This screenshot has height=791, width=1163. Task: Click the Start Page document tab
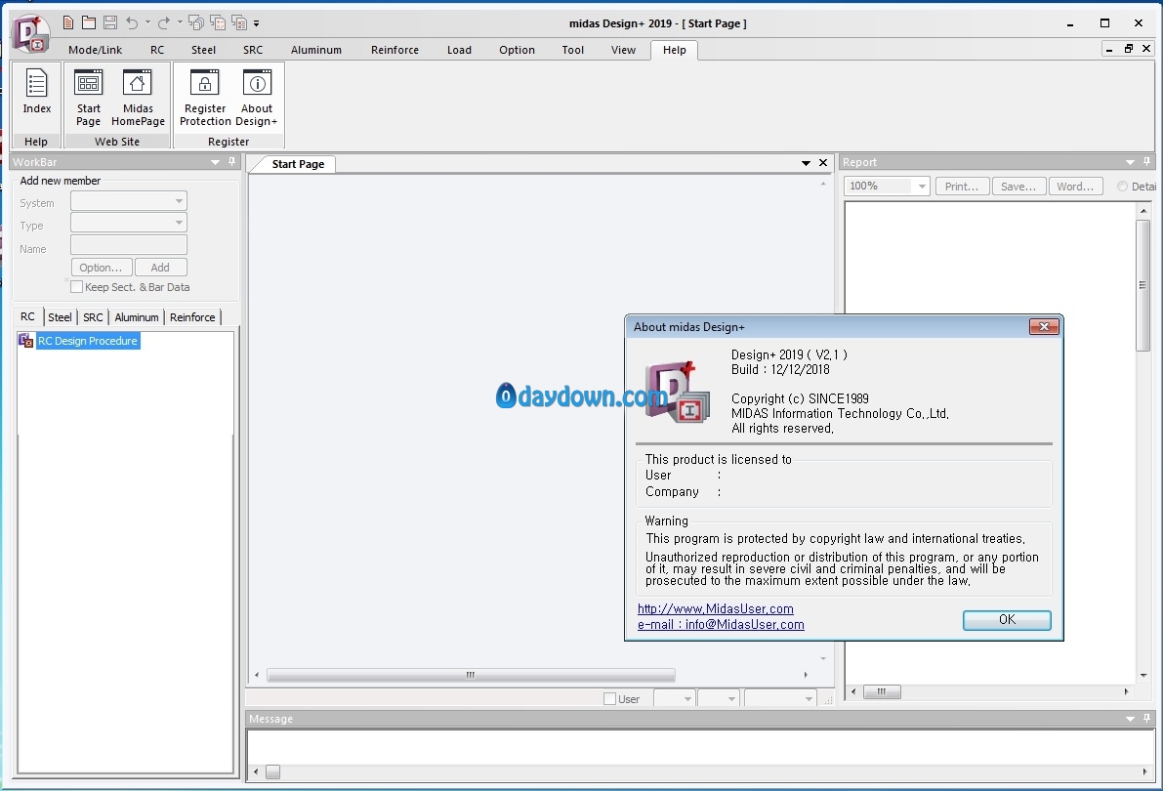[x=298, y=164]
